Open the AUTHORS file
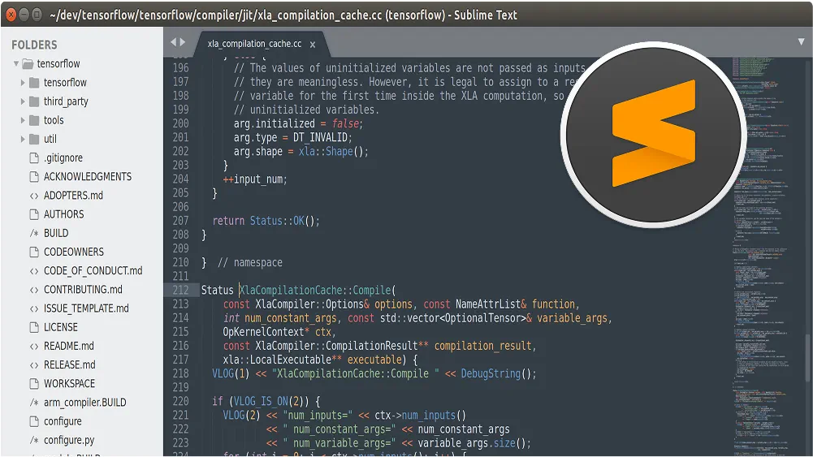 (64, 214)
